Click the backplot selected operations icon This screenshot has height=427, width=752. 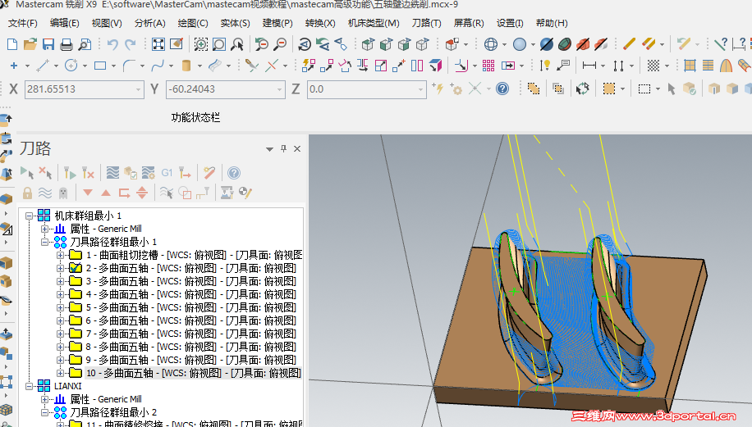click(112, 173)
